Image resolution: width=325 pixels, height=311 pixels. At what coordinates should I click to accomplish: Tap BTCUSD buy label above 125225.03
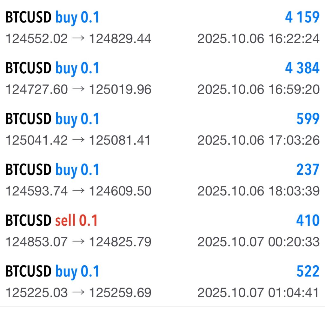tap(52, 271)
